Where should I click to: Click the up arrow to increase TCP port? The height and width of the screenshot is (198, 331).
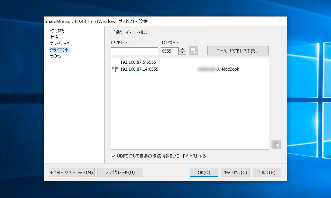coord(182,49)
